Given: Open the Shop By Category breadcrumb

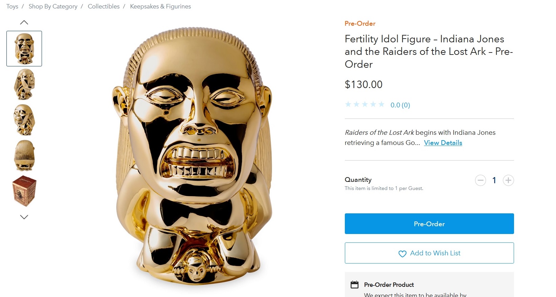Looking at the screenshot, I should [x=53, y=6].
